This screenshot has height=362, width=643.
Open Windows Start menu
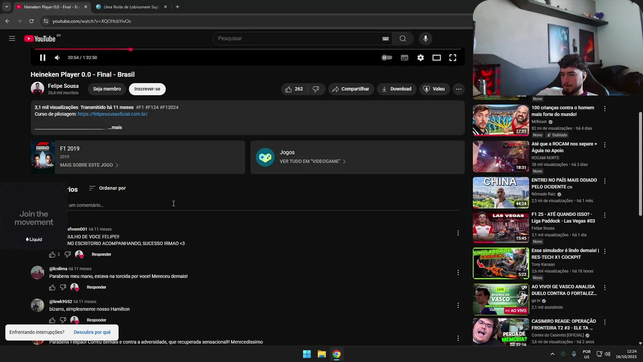307,354
